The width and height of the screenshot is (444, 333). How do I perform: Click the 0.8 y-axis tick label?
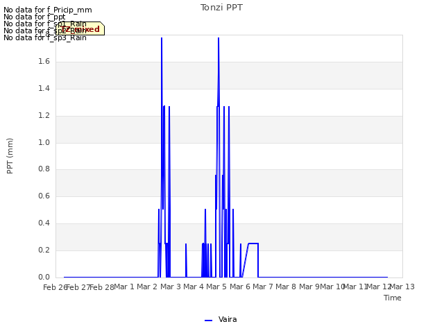[44, 169]
